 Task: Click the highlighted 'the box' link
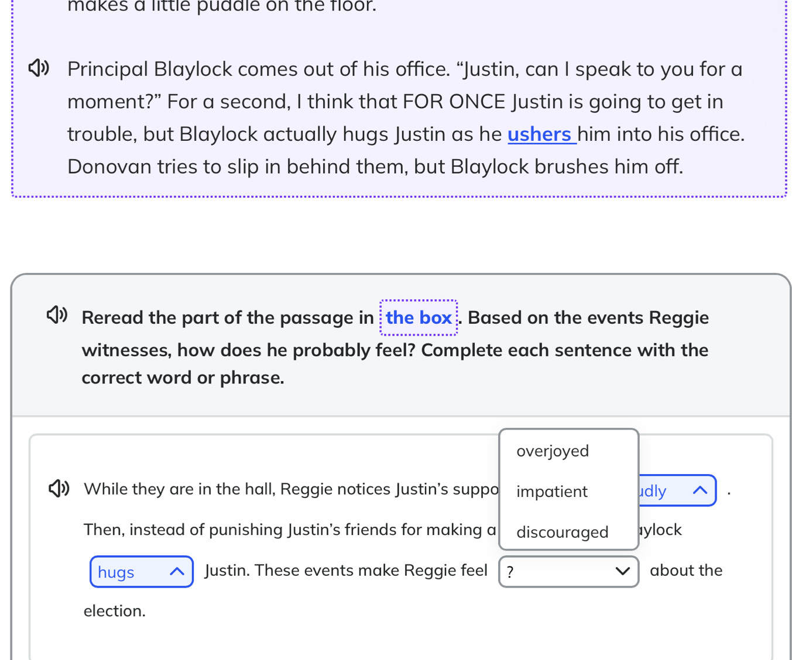(419, 317)
